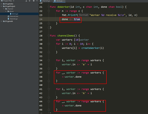
Task: Hide the project panel with minus icon
Action: (x=37, y=1)
